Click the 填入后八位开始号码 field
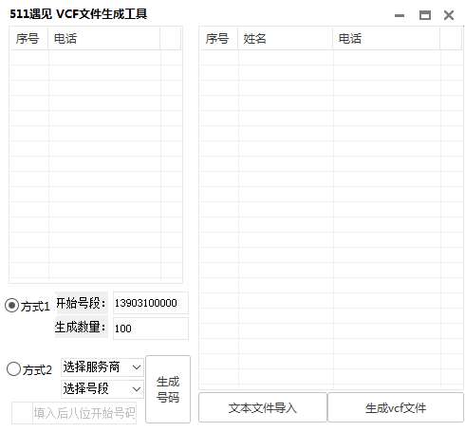Viewport: 465px width, 432px height. (x=84, y=413)
